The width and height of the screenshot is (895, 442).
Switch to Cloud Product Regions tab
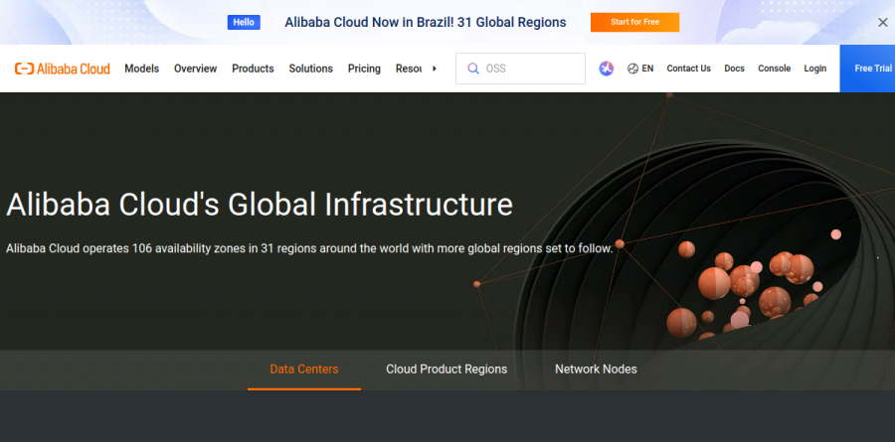[x=447, y=369]
